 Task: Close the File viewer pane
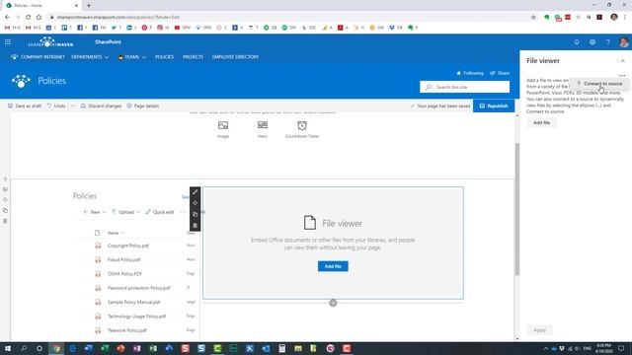coord(623,61)
